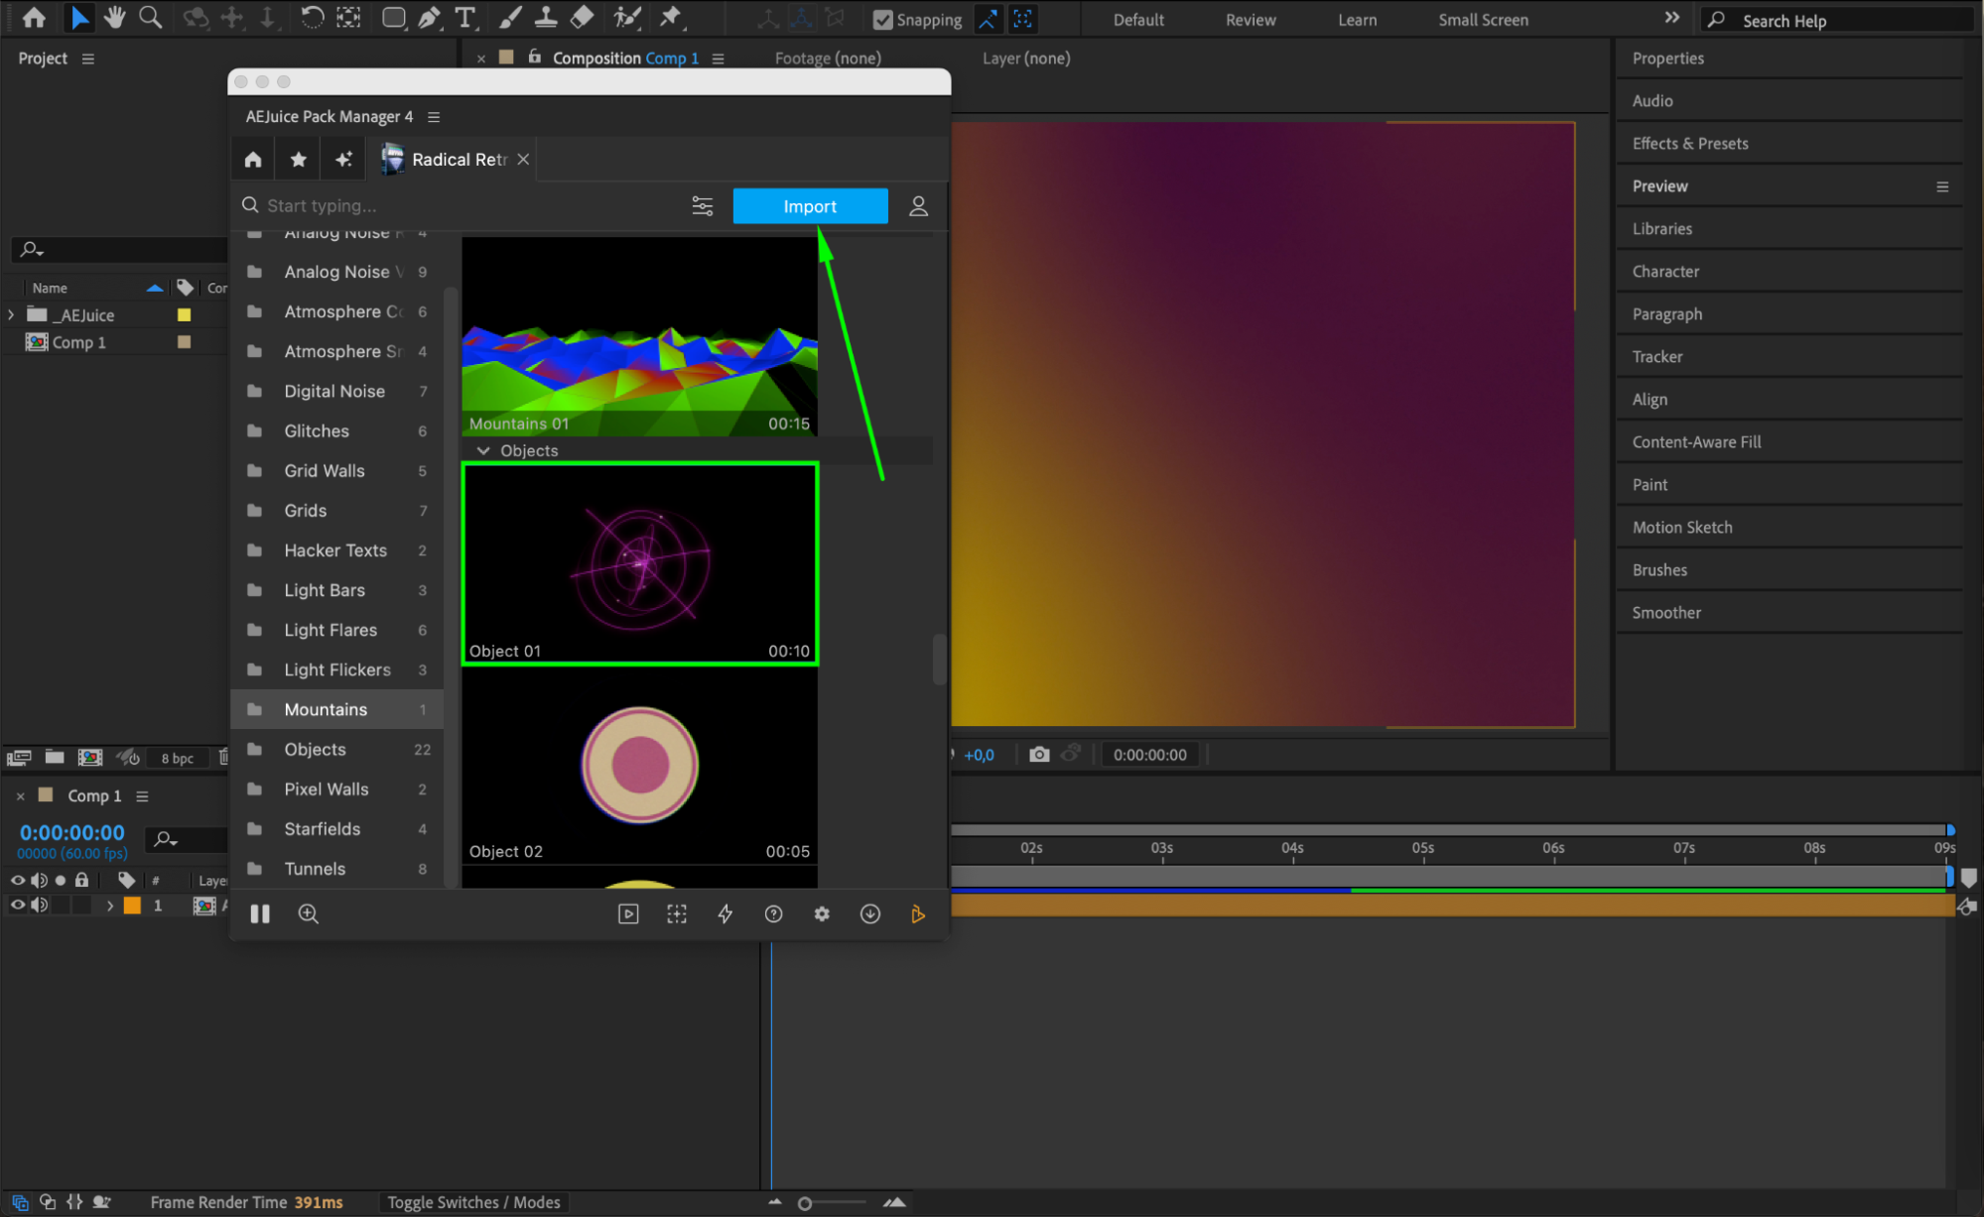Select the Pen tool

[429, 17]
